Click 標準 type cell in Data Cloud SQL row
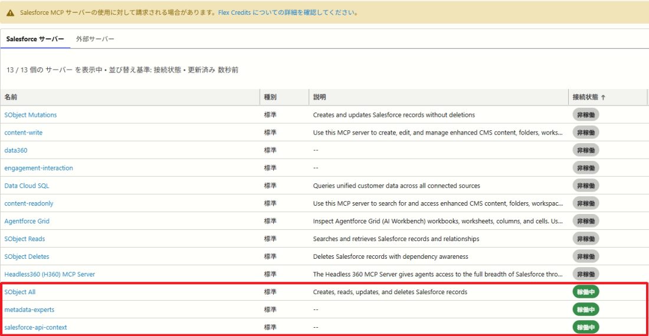This screenshot has height=336, width=649. pos(270,186)
